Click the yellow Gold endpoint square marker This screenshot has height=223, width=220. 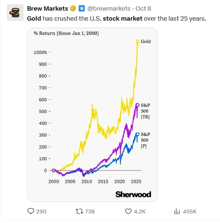click(x=137, y=41)
